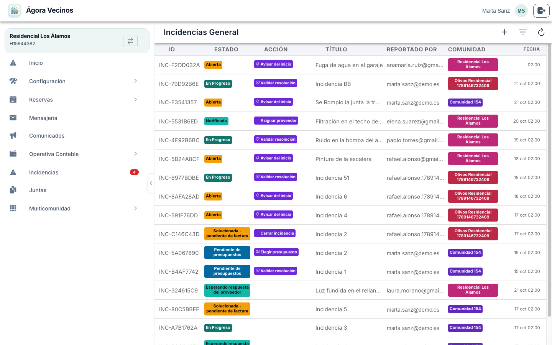Image resolution: width=552 pixels, height=345 pixels.
Task: Click Validar resolución for INC-79D92B6E
Action: pyautogui.click(x=276, y=83)
